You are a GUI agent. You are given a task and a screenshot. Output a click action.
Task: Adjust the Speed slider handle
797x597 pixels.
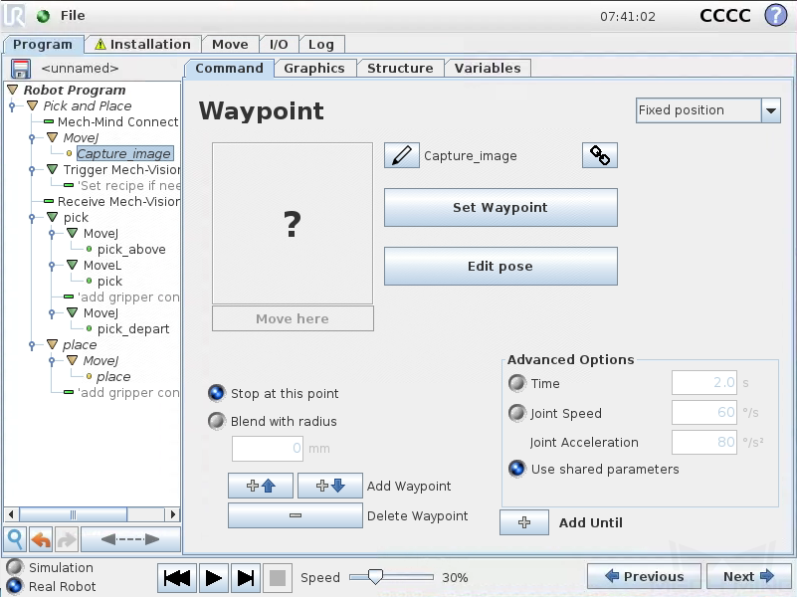coord(375,577)
